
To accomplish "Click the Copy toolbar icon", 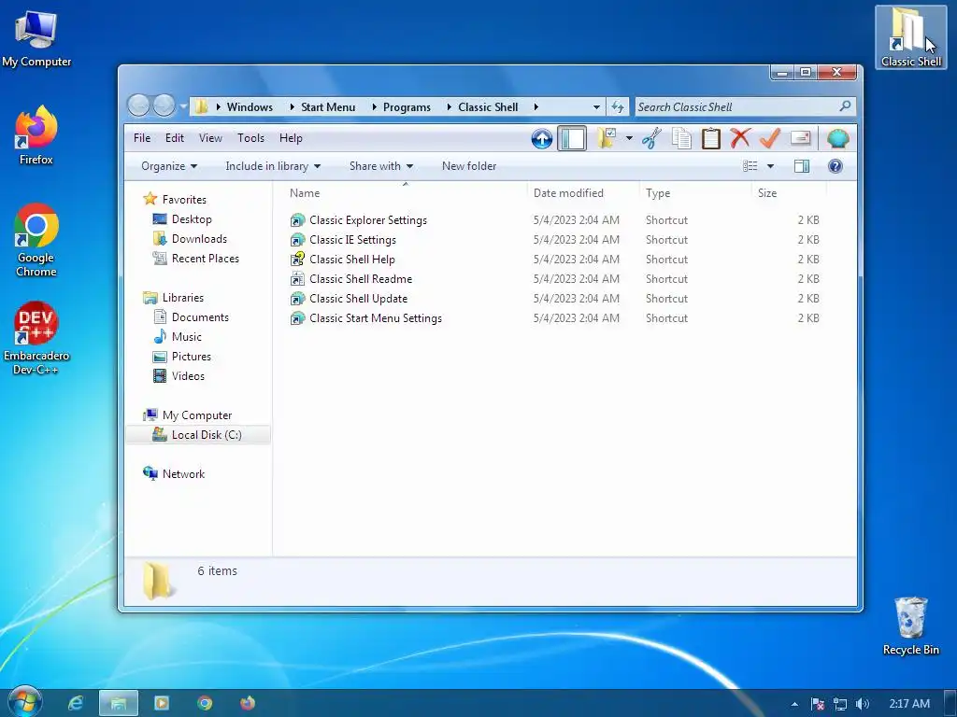I will click(x=681, y=138).
